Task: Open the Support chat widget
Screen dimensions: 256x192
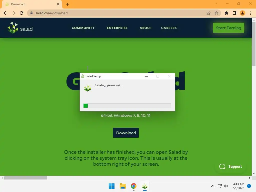Action: 230,166
